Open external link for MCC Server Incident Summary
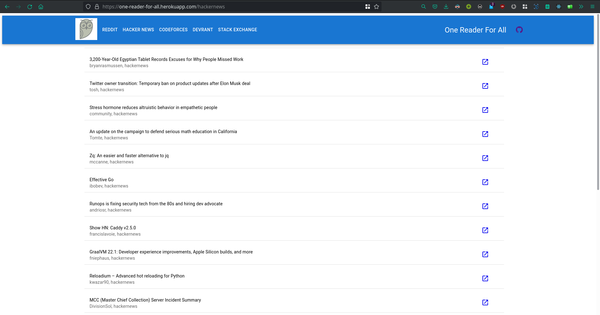Screen dimensions: 600x315 485,302
